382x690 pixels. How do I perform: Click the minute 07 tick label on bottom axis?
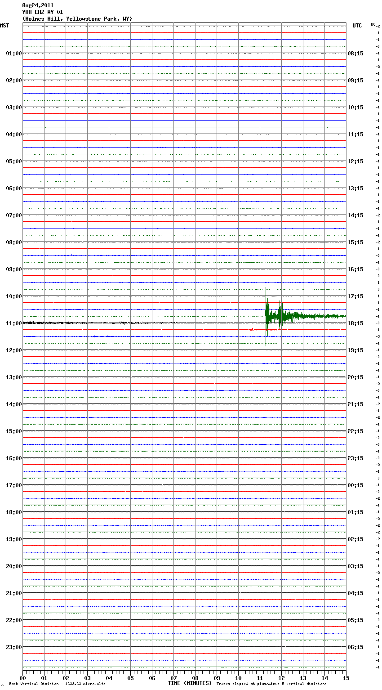tap(173, 678)
